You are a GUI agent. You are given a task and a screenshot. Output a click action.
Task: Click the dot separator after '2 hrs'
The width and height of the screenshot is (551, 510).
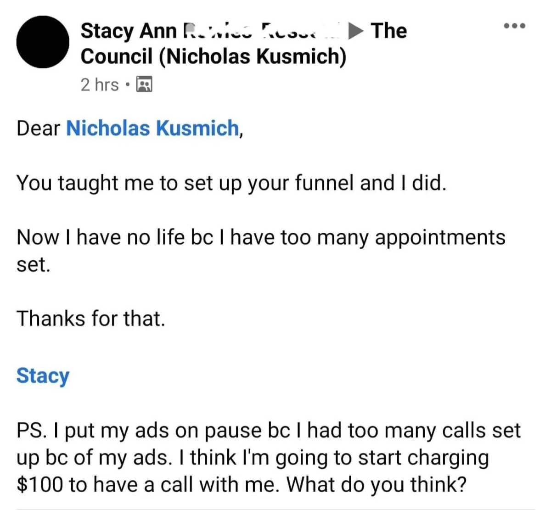click(x=127, y=85)
